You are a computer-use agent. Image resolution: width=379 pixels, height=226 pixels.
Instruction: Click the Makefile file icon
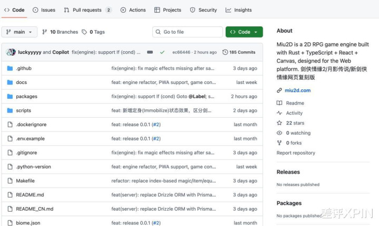coord(9,181)
